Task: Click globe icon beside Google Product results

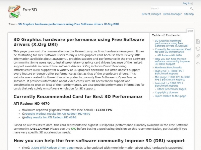Action: tap(23, 114)
